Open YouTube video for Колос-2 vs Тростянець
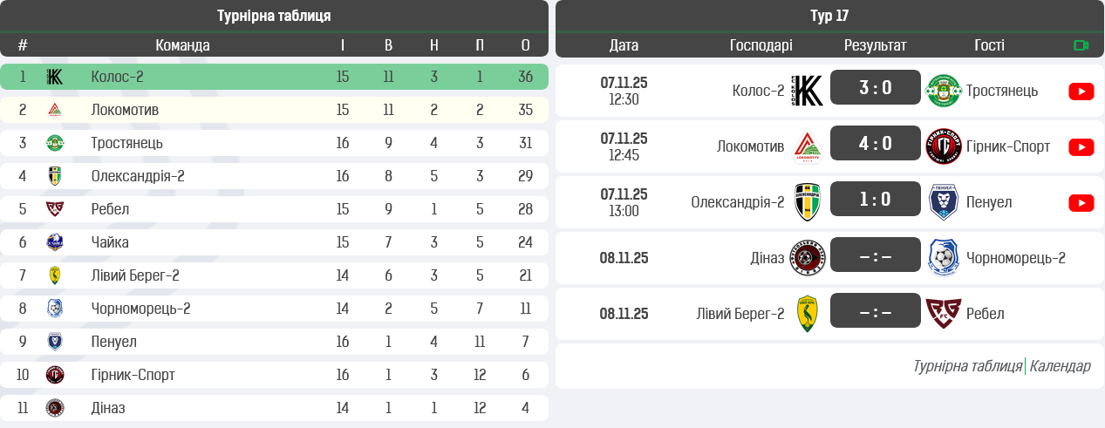This screenshot has width=1105, height=428. 1081,92
